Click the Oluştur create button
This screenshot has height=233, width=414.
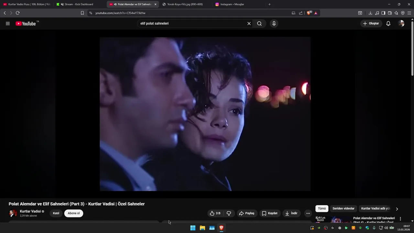click(371, 24)
